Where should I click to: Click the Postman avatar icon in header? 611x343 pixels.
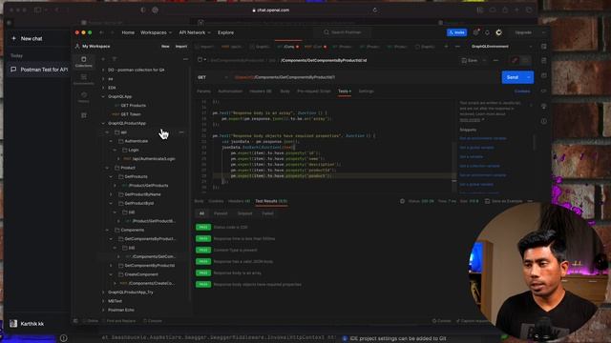point(498,32)
